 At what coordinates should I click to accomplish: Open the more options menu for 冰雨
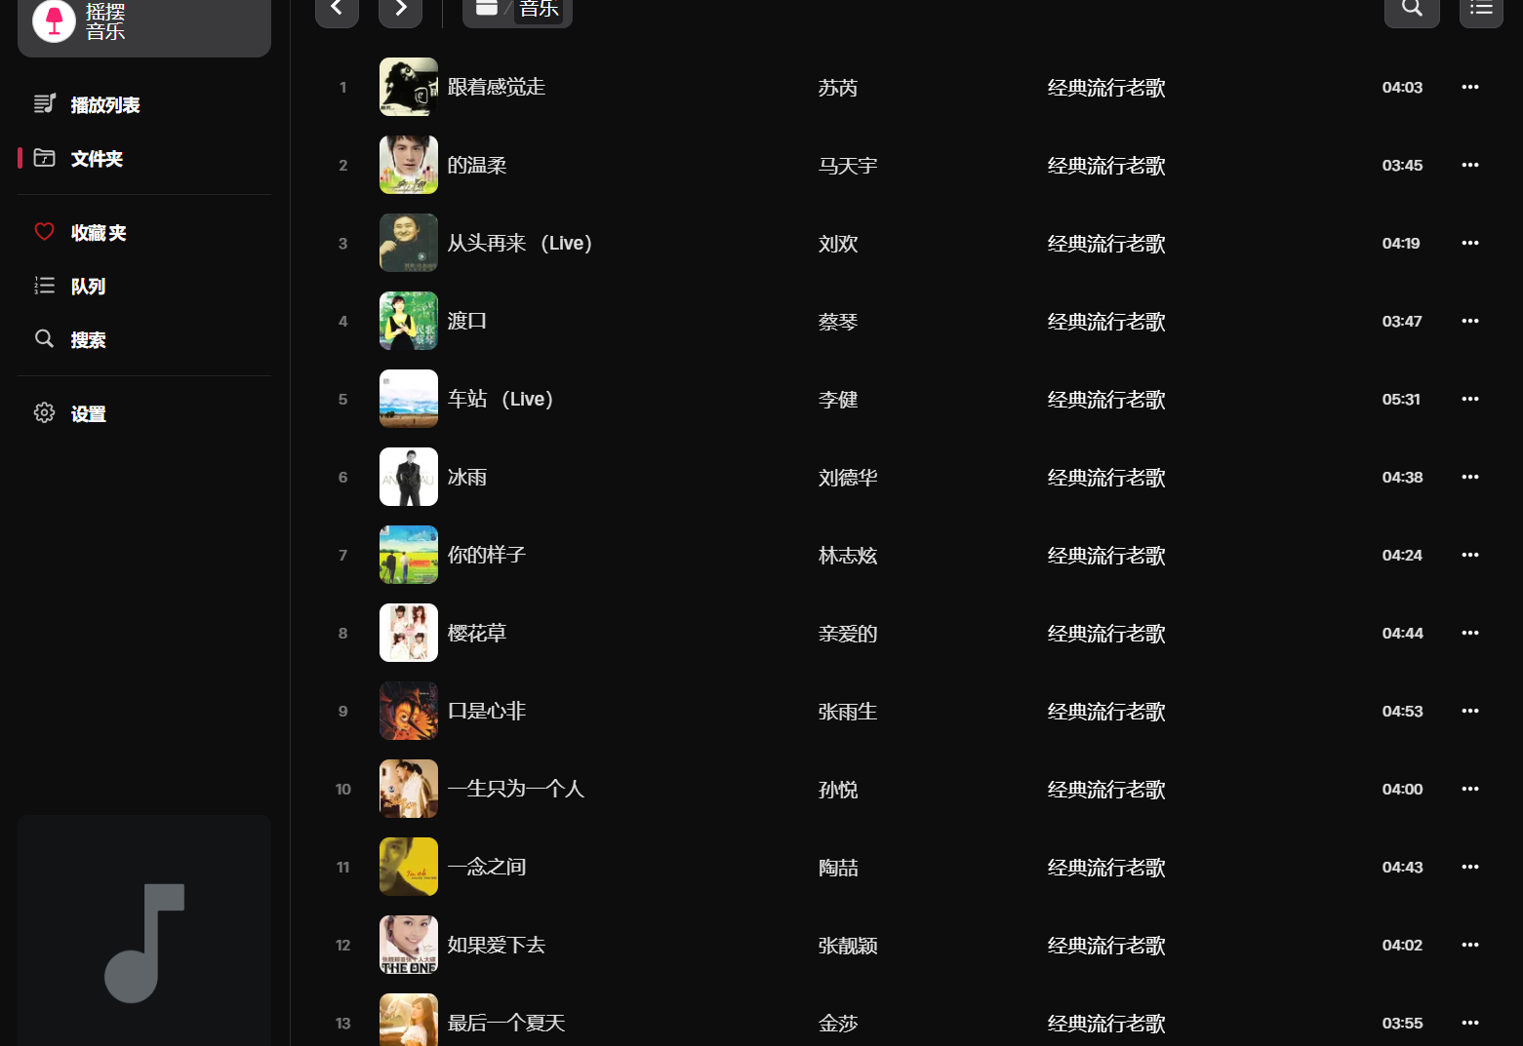pyautogui.click(x=1470, y=477)
